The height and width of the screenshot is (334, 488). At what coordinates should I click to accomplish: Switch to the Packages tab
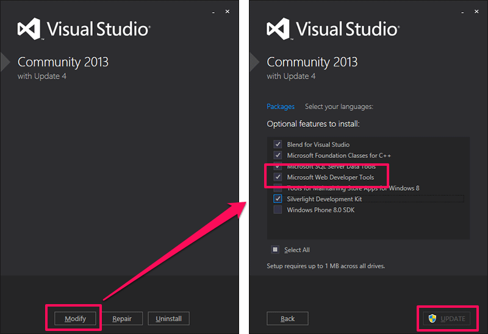281,107
